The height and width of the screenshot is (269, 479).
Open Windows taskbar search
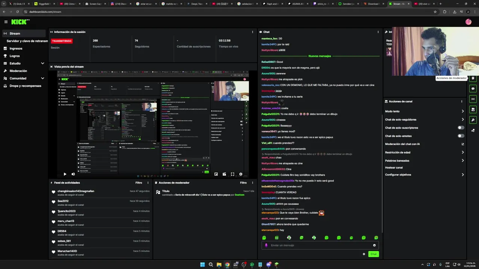click(x=211, y=265)
